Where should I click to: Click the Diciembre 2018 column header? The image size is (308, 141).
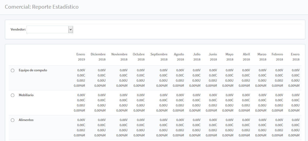[98, 57]
